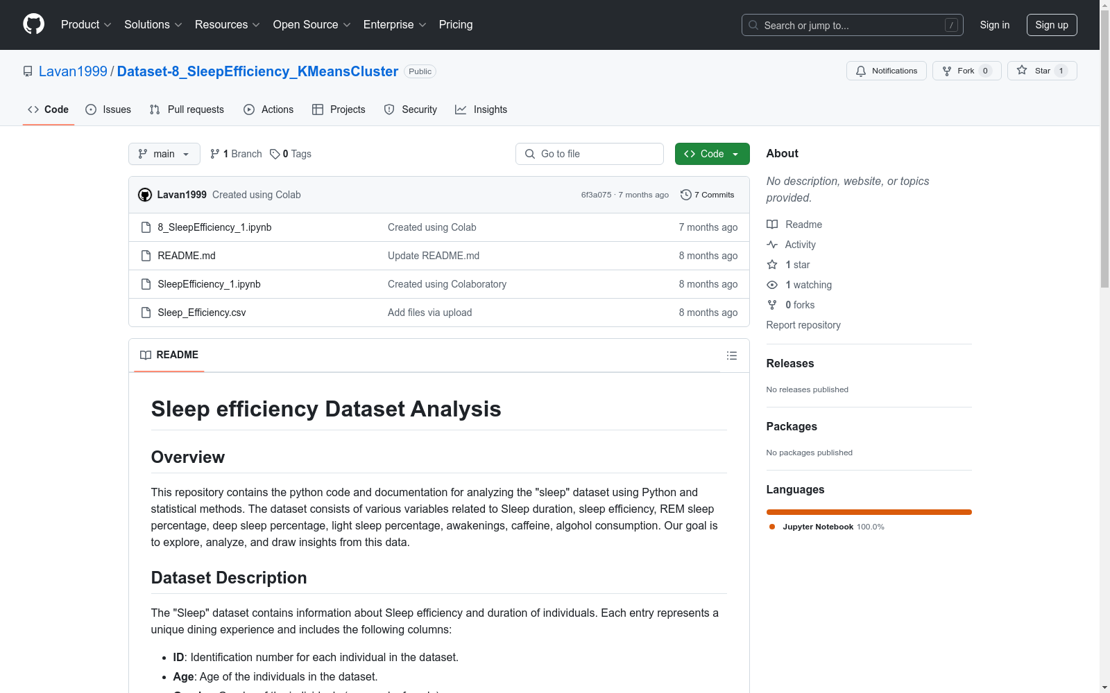The image size is (1110, 693).
Task: Open the Solutions navigation menu
Action: [153, 24]
